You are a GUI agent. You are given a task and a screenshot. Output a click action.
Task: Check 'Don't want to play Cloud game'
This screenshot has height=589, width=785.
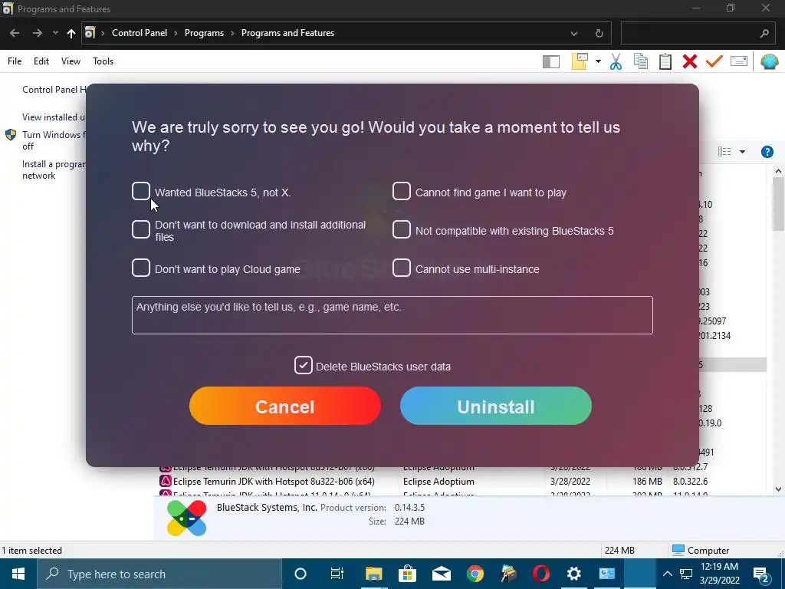[x=141, y=268]
